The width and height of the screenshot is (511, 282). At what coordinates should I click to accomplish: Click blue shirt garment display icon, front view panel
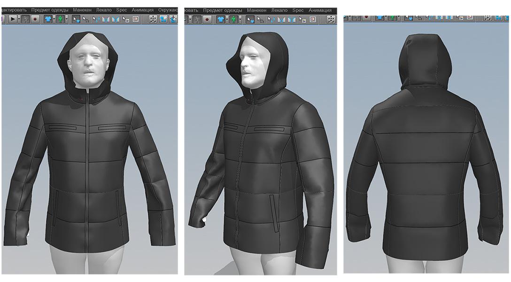[x=48, y=19]
